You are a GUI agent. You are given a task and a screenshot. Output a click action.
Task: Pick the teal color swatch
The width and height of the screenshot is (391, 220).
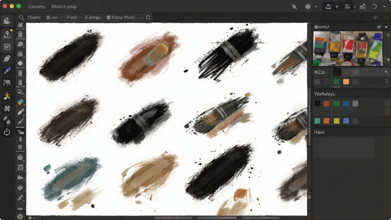(x=317, y=121)
